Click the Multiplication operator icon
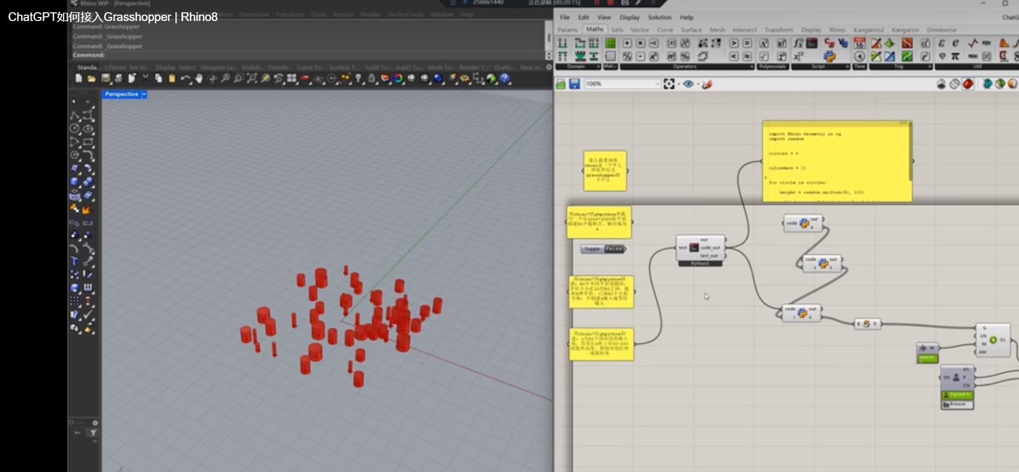The height and width of the screenshot is (472, 1019). pos(640,43)
